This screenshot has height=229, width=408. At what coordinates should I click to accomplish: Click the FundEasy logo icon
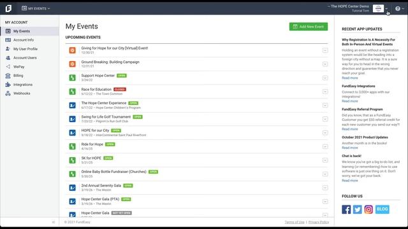click(8, 8)
